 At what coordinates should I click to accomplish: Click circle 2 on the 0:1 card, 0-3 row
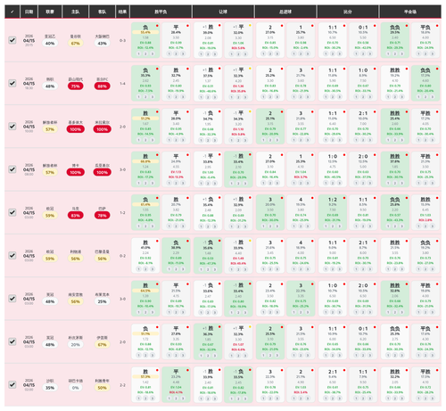363,53
